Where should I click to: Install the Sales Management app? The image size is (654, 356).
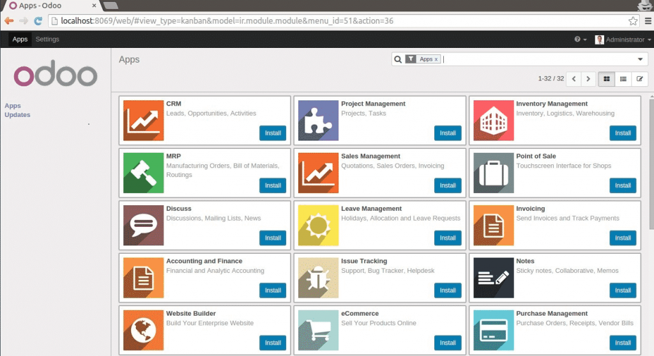click(448, 185)
